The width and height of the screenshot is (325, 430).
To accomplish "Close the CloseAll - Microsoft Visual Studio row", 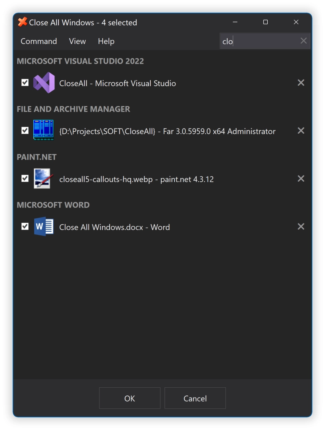I will click(x=301, y=83).
